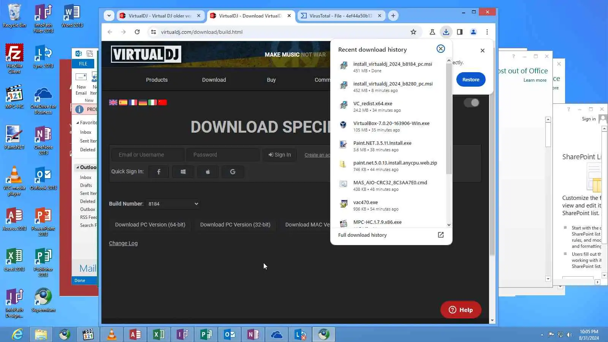Open the Chrome profile icon
The image size is (608, 342).
[x=473, y=32]
